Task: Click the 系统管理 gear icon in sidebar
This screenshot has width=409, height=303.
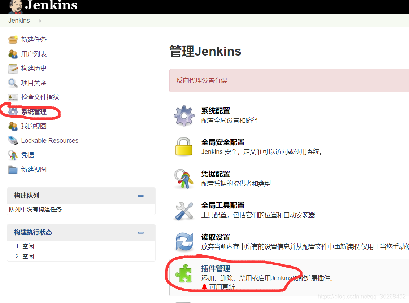Action: point(13,112)
